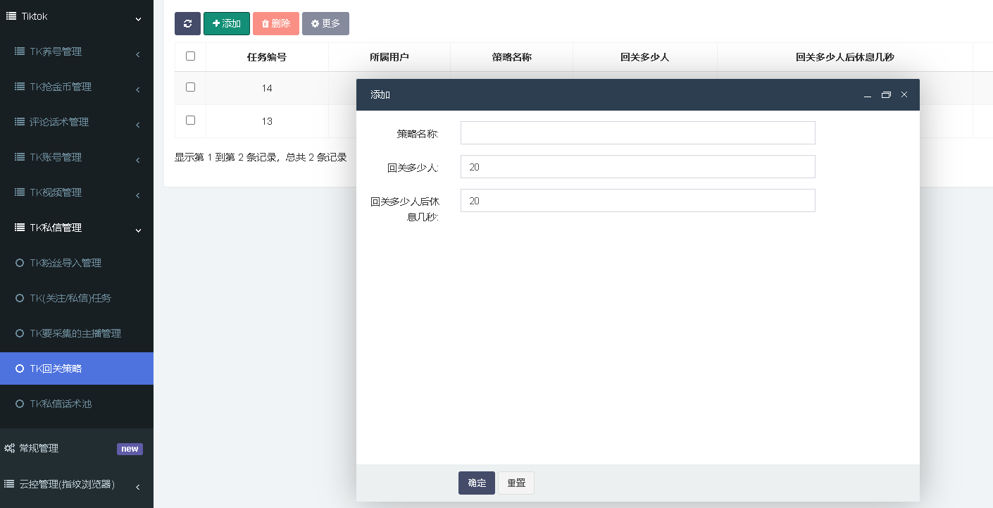Click the 添加 dialog title bar text
993x508 pixels.
click(380, 94)
